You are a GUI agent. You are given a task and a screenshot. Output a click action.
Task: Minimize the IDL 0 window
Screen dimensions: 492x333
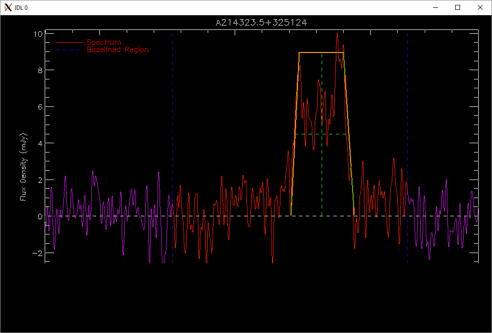point(435,7)
